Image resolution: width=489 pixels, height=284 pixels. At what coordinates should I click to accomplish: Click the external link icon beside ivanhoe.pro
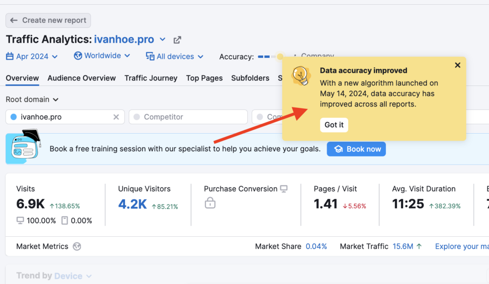(x=177, y=40)
